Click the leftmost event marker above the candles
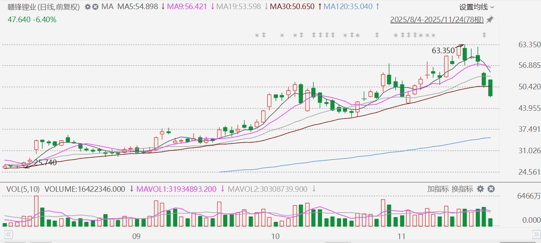This screenshot has height=243, width=541. [257, 35]
